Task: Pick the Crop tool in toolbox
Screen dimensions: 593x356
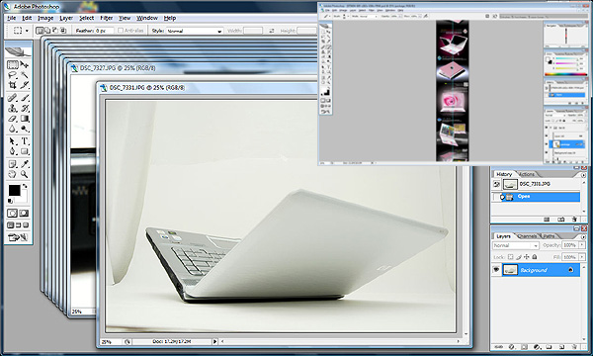Action: [x=13, y=85]
